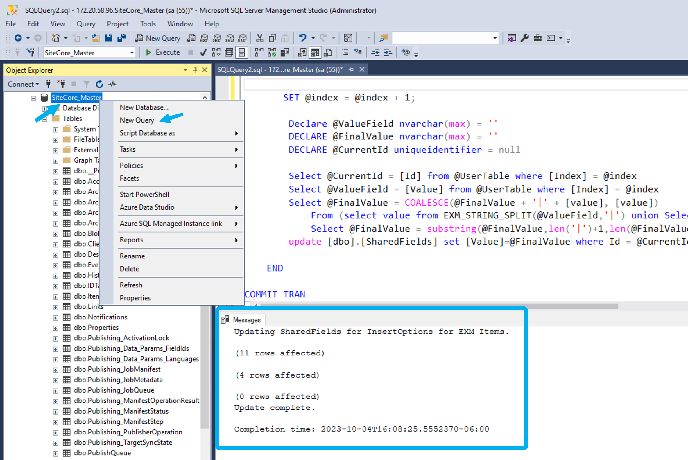688x460 pixels.
Task: Undo the last edit with Undo icon
Action: click(x=303, y=38)
